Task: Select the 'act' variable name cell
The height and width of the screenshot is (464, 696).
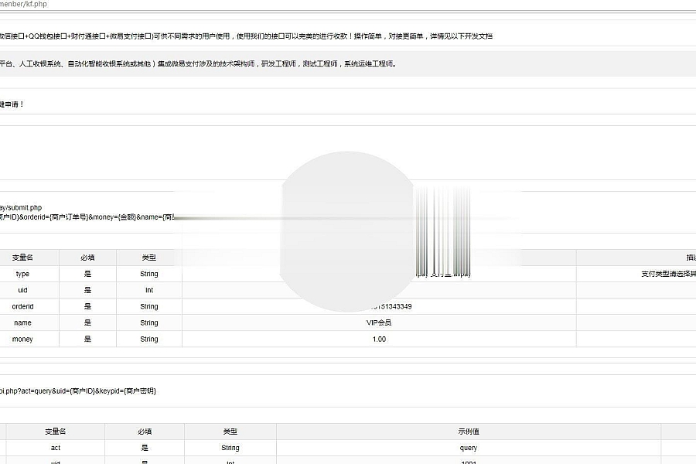Action: (56, 448)
